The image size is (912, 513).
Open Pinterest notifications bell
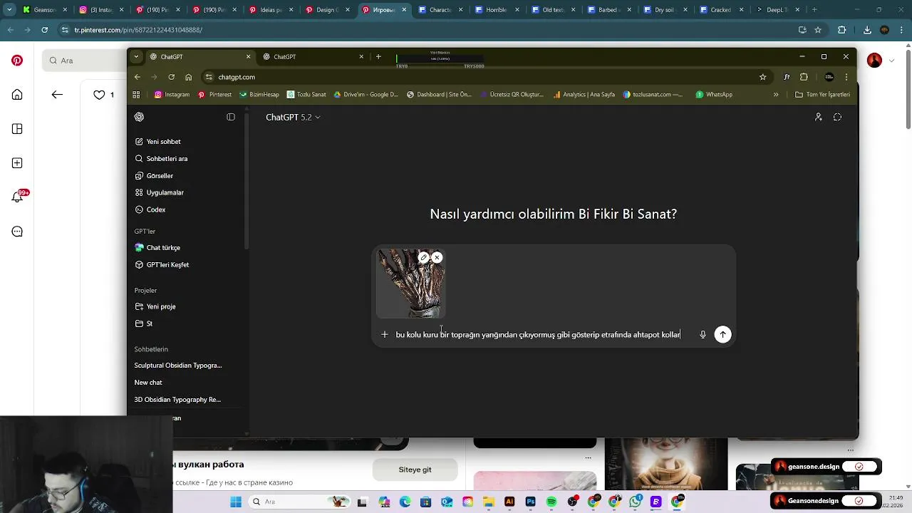[17, 197]
